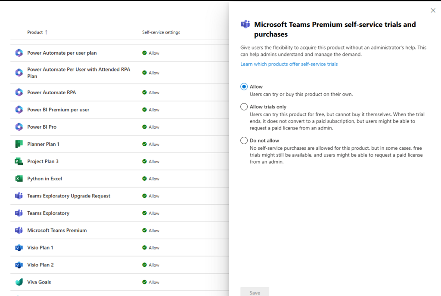Click the Visio Plan 1 icon
This screenshot has width=441, height=296.
tap(19, 247)
